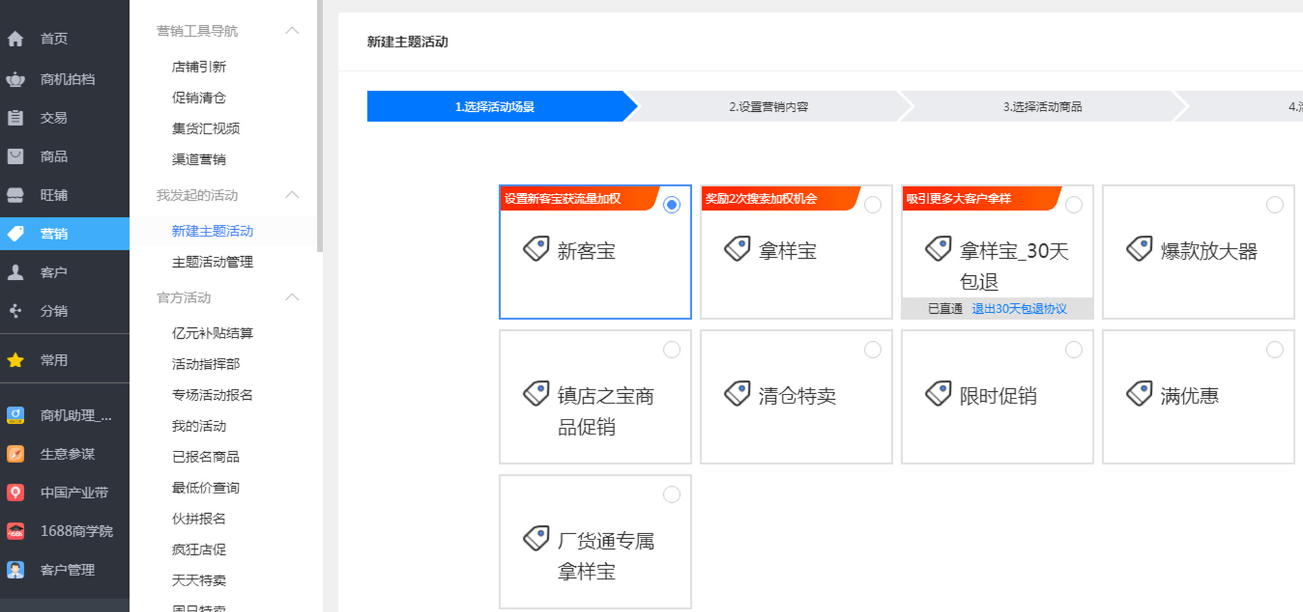Image resolution: width=1303 pixels, height=612 pixels.
Task: Select the 旺铺 store icon
Action: [x=16, y=195]
